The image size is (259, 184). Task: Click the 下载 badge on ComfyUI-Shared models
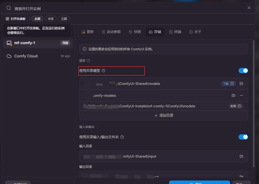pos(228,84)
